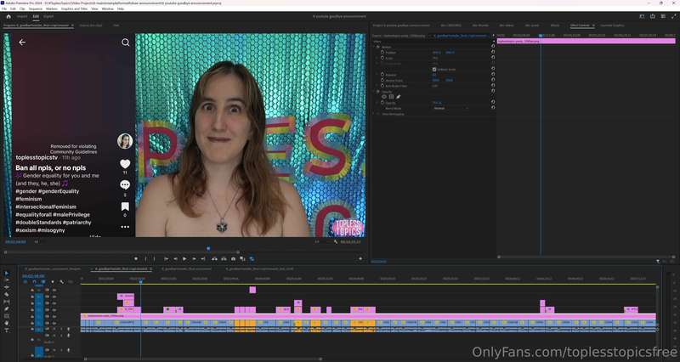The width and height of the screenshot is (680, 362).
Task: Switch to the Import workspace tab
Action: (x=22, y=16)
